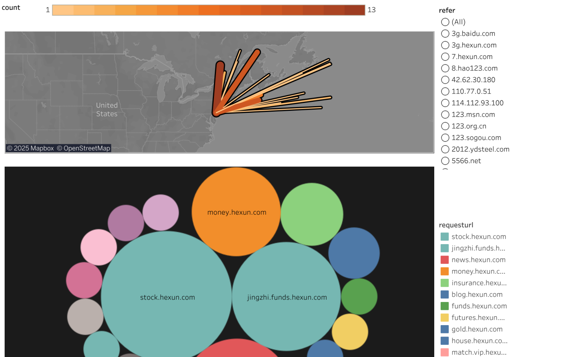Choose the 110.77.0.51 radio button

[445, 91]
